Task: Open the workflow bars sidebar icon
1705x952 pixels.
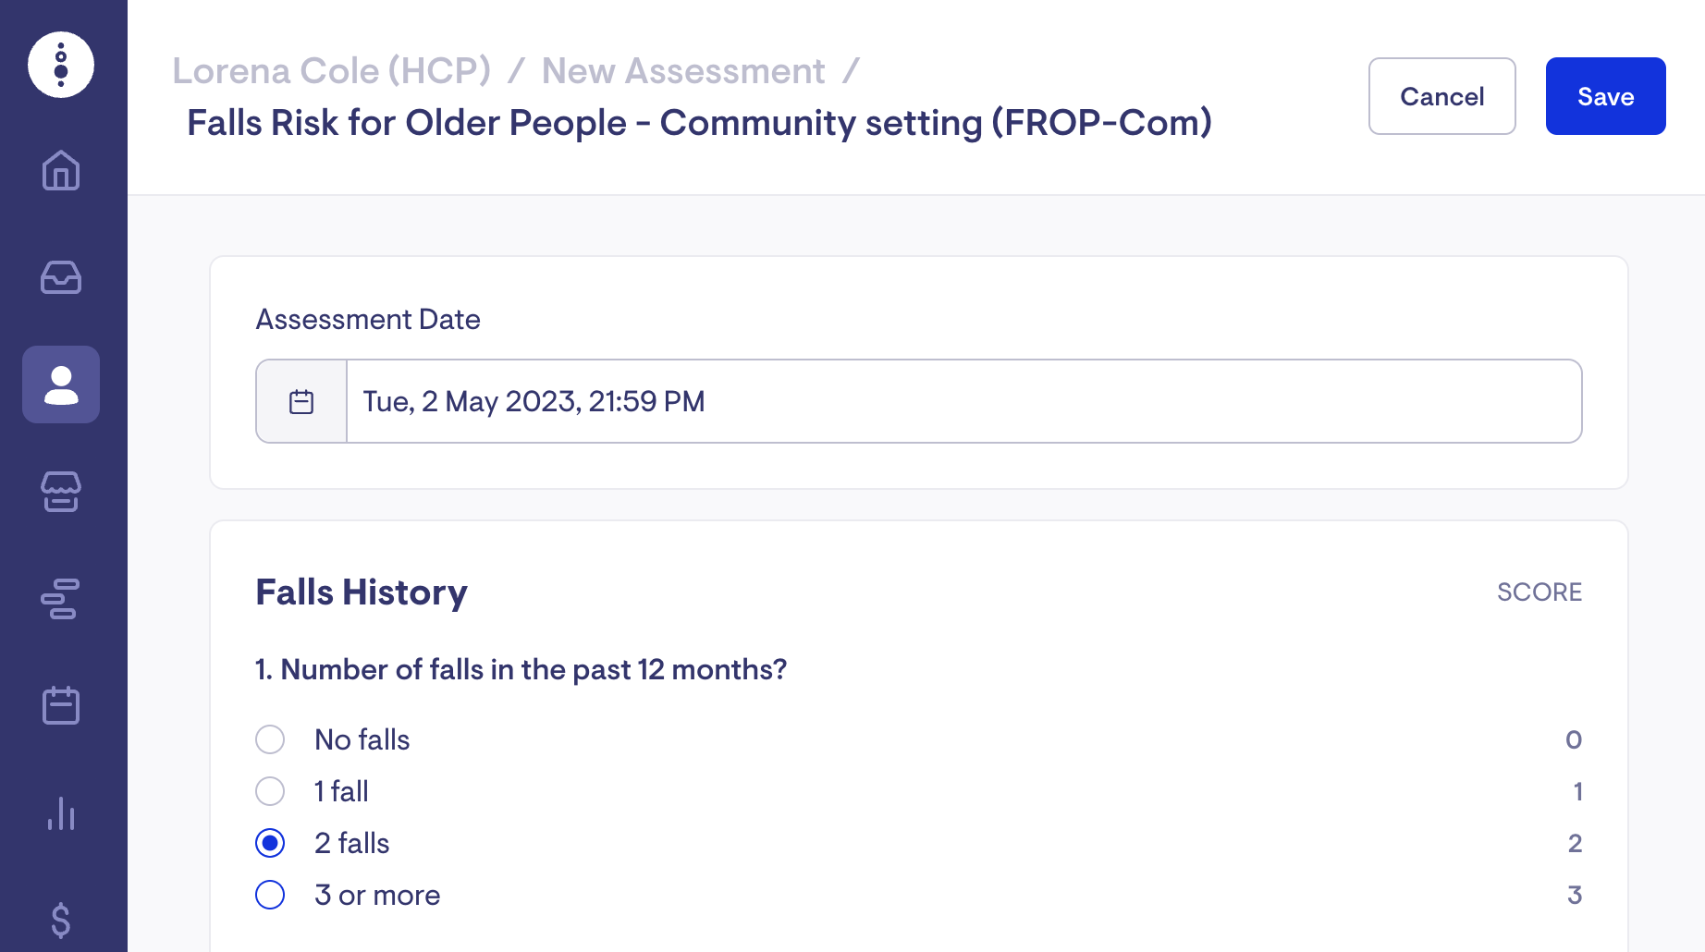Action: 61,599
